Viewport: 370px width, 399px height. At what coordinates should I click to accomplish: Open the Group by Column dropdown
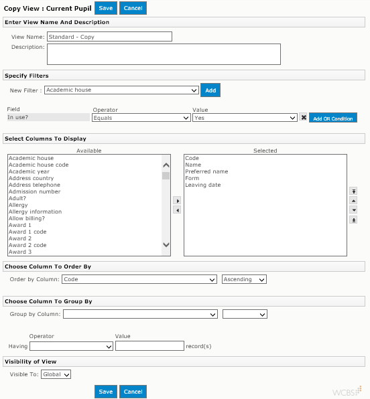point(140,314)
